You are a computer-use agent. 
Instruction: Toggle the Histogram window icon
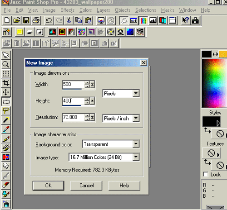(153, 20)
